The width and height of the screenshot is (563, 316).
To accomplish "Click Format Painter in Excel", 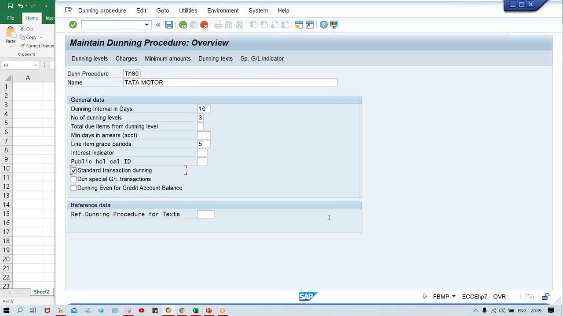I will [x=37, y=46].
